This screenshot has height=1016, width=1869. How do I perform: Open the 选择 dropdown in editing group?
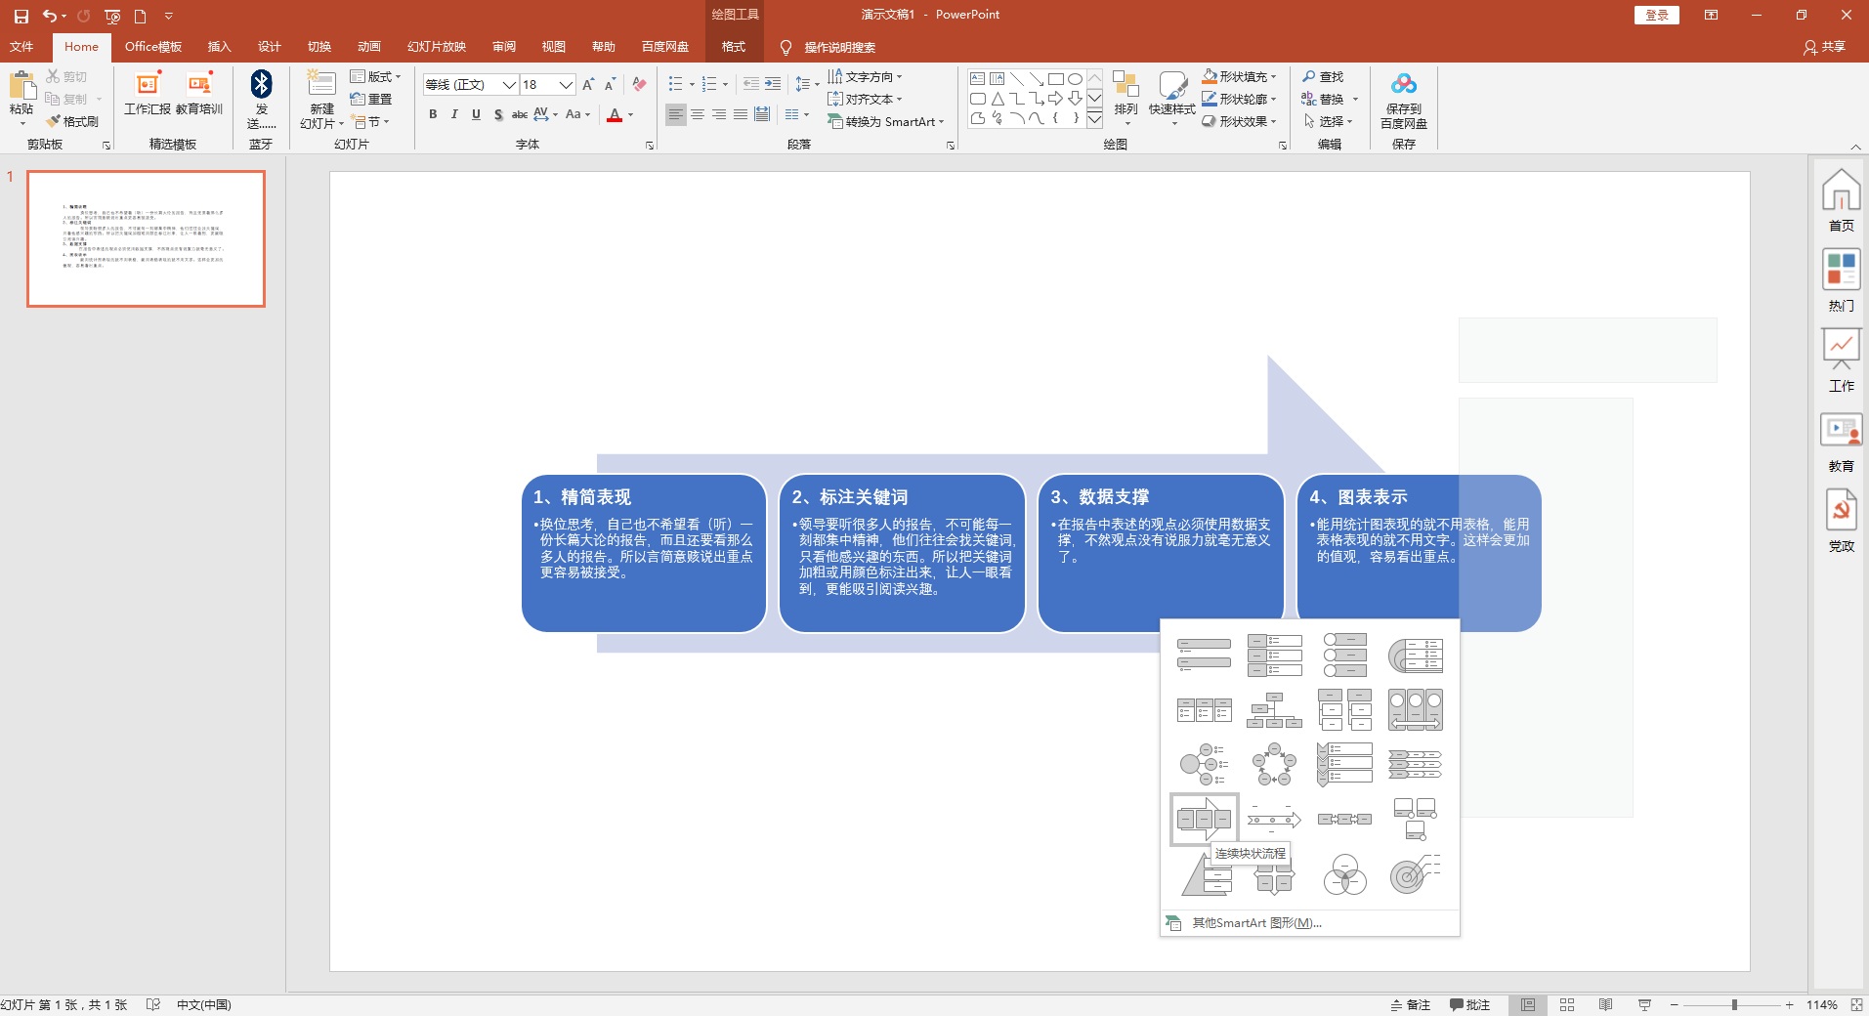click(1328, 121)
